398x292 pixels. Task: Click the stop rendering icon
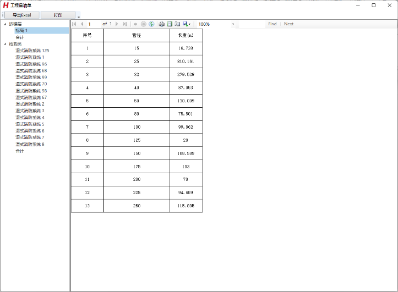[x=143, y=24]
